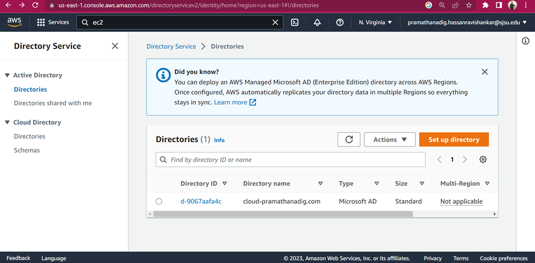Click the AWS search field containing ec2
Viewport: 535px width, 263px height.
click(x=180, y=23)
